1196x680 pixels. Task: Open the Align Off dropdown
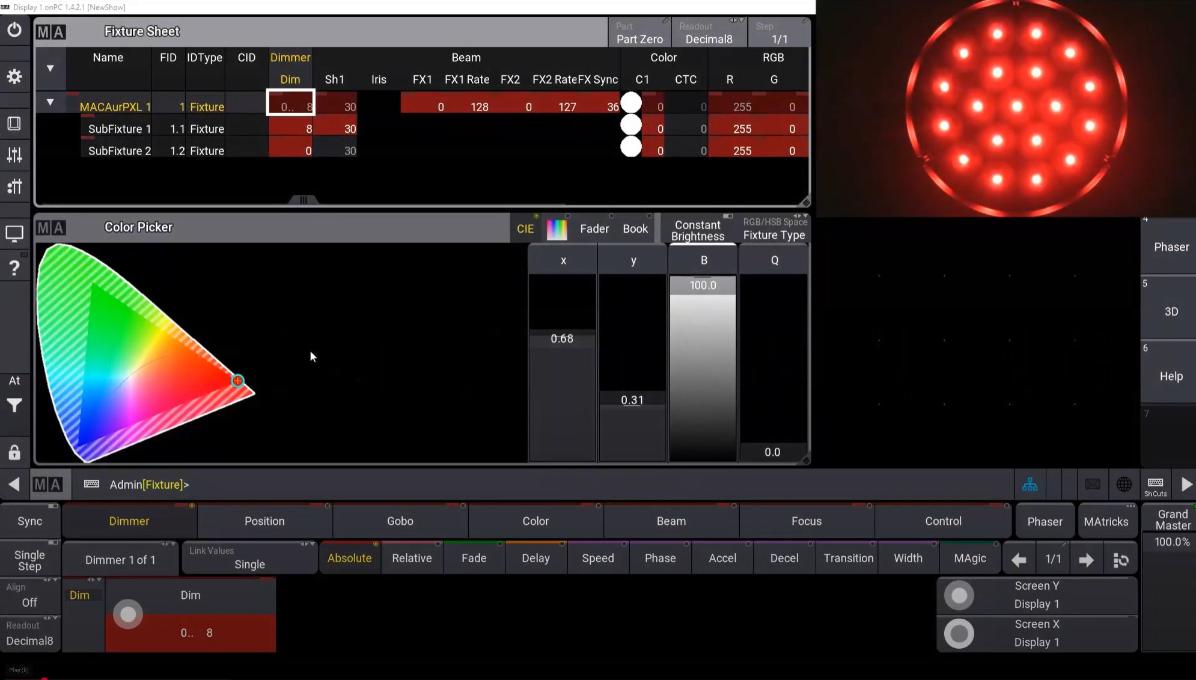click(x=29, y=595)
